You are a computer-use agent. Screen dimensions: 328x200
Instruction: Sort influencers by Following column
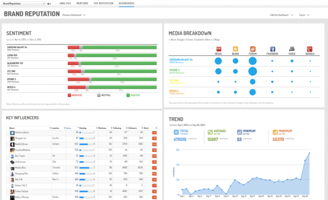click(x=120, y=128)
